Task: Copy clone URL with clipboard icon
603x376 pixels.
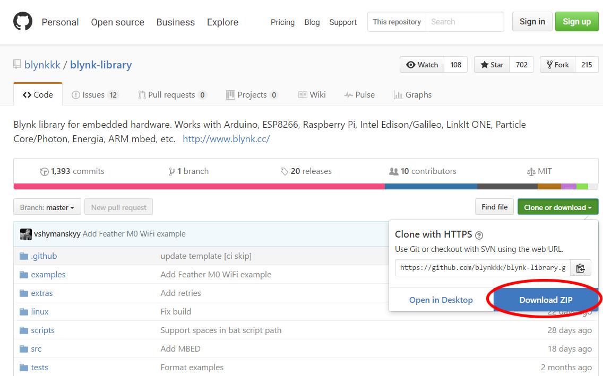Action: tap(581, 268)
